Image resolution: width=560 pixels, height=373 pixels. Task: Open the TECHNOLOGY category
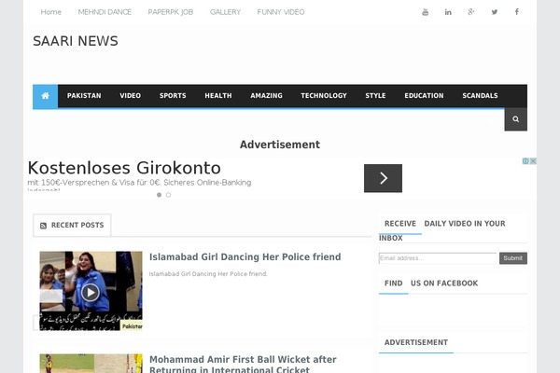(x=324, y=96)
